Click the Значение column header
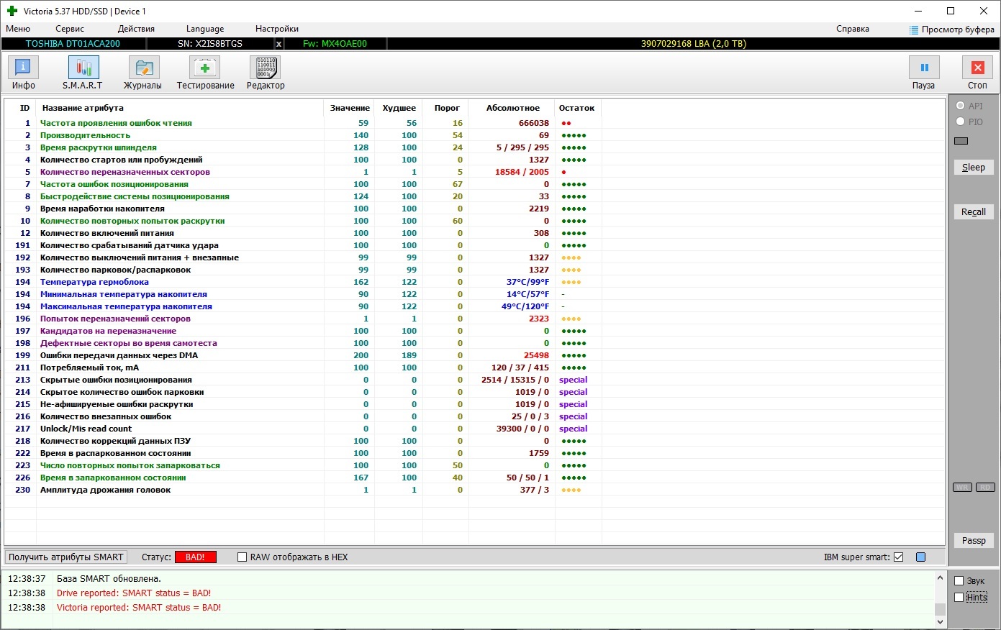This screenshot has height=630, width=1001. point(350,108)
